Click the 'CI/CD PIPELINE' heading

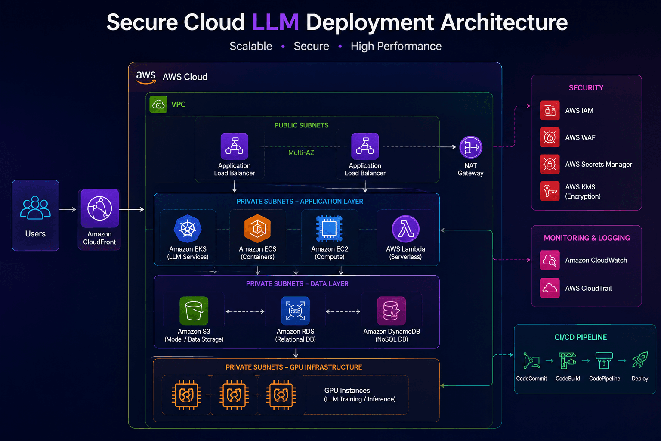pyautogui.click(x=581, y=337)
